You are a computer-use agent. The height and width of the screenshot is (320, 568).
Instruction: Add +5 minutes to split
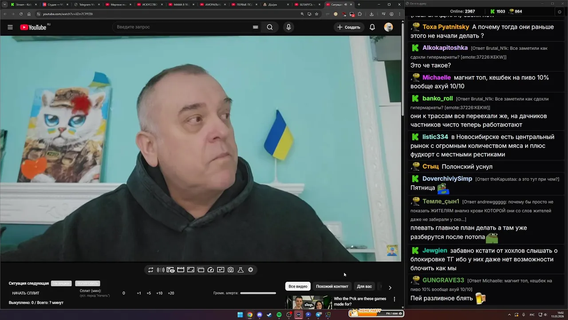coord(149,293)
